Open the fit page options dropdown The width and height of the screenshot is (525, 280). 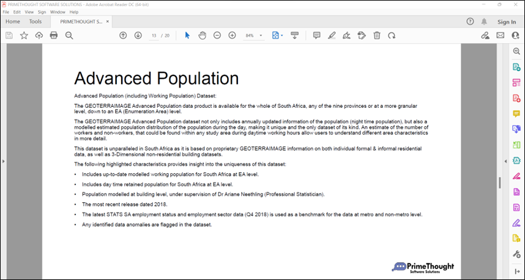click(278, 36)
